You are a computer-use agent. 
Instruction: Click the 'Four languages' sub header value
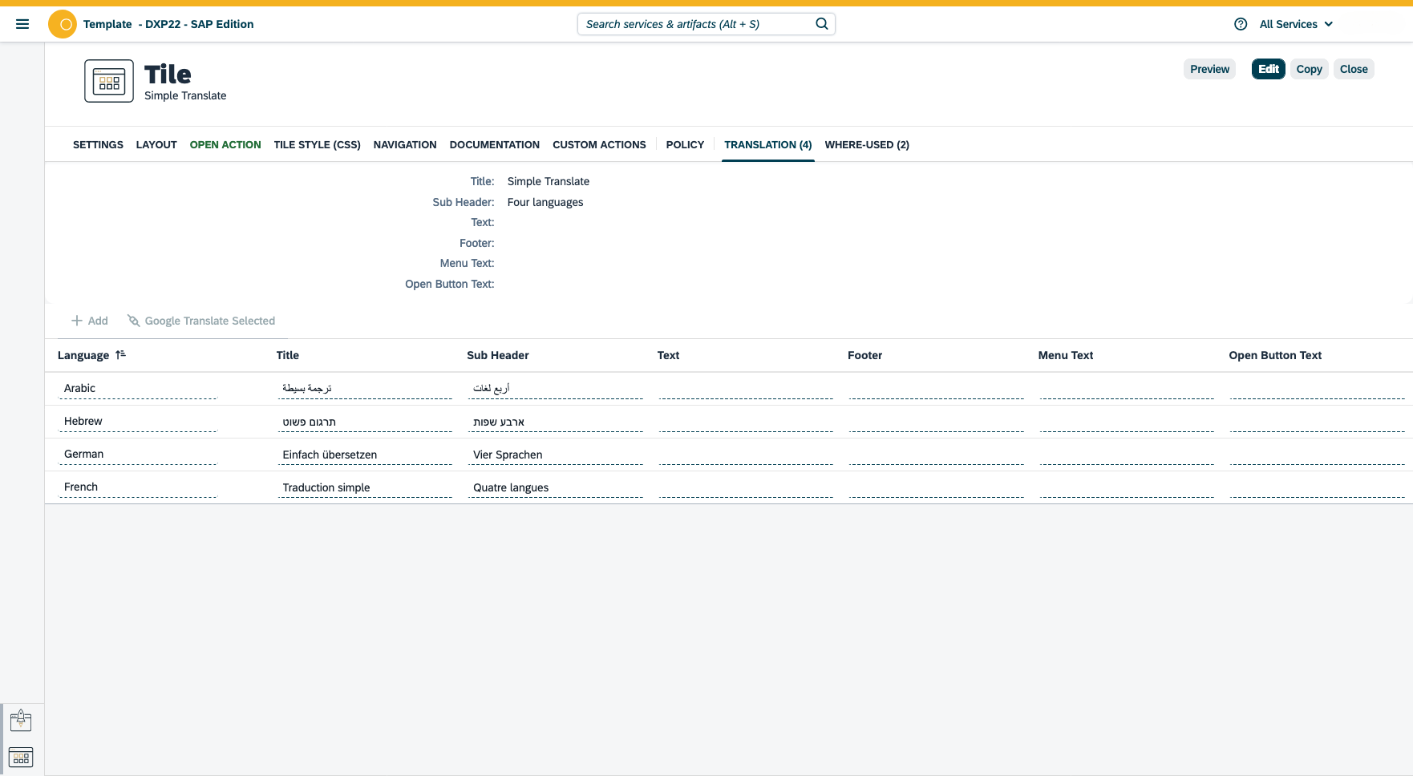(x=545, y=202)
